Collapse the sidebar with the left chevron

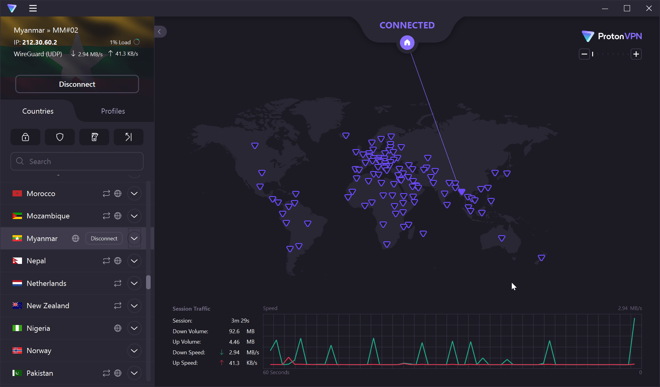click(x=159, y=31)
